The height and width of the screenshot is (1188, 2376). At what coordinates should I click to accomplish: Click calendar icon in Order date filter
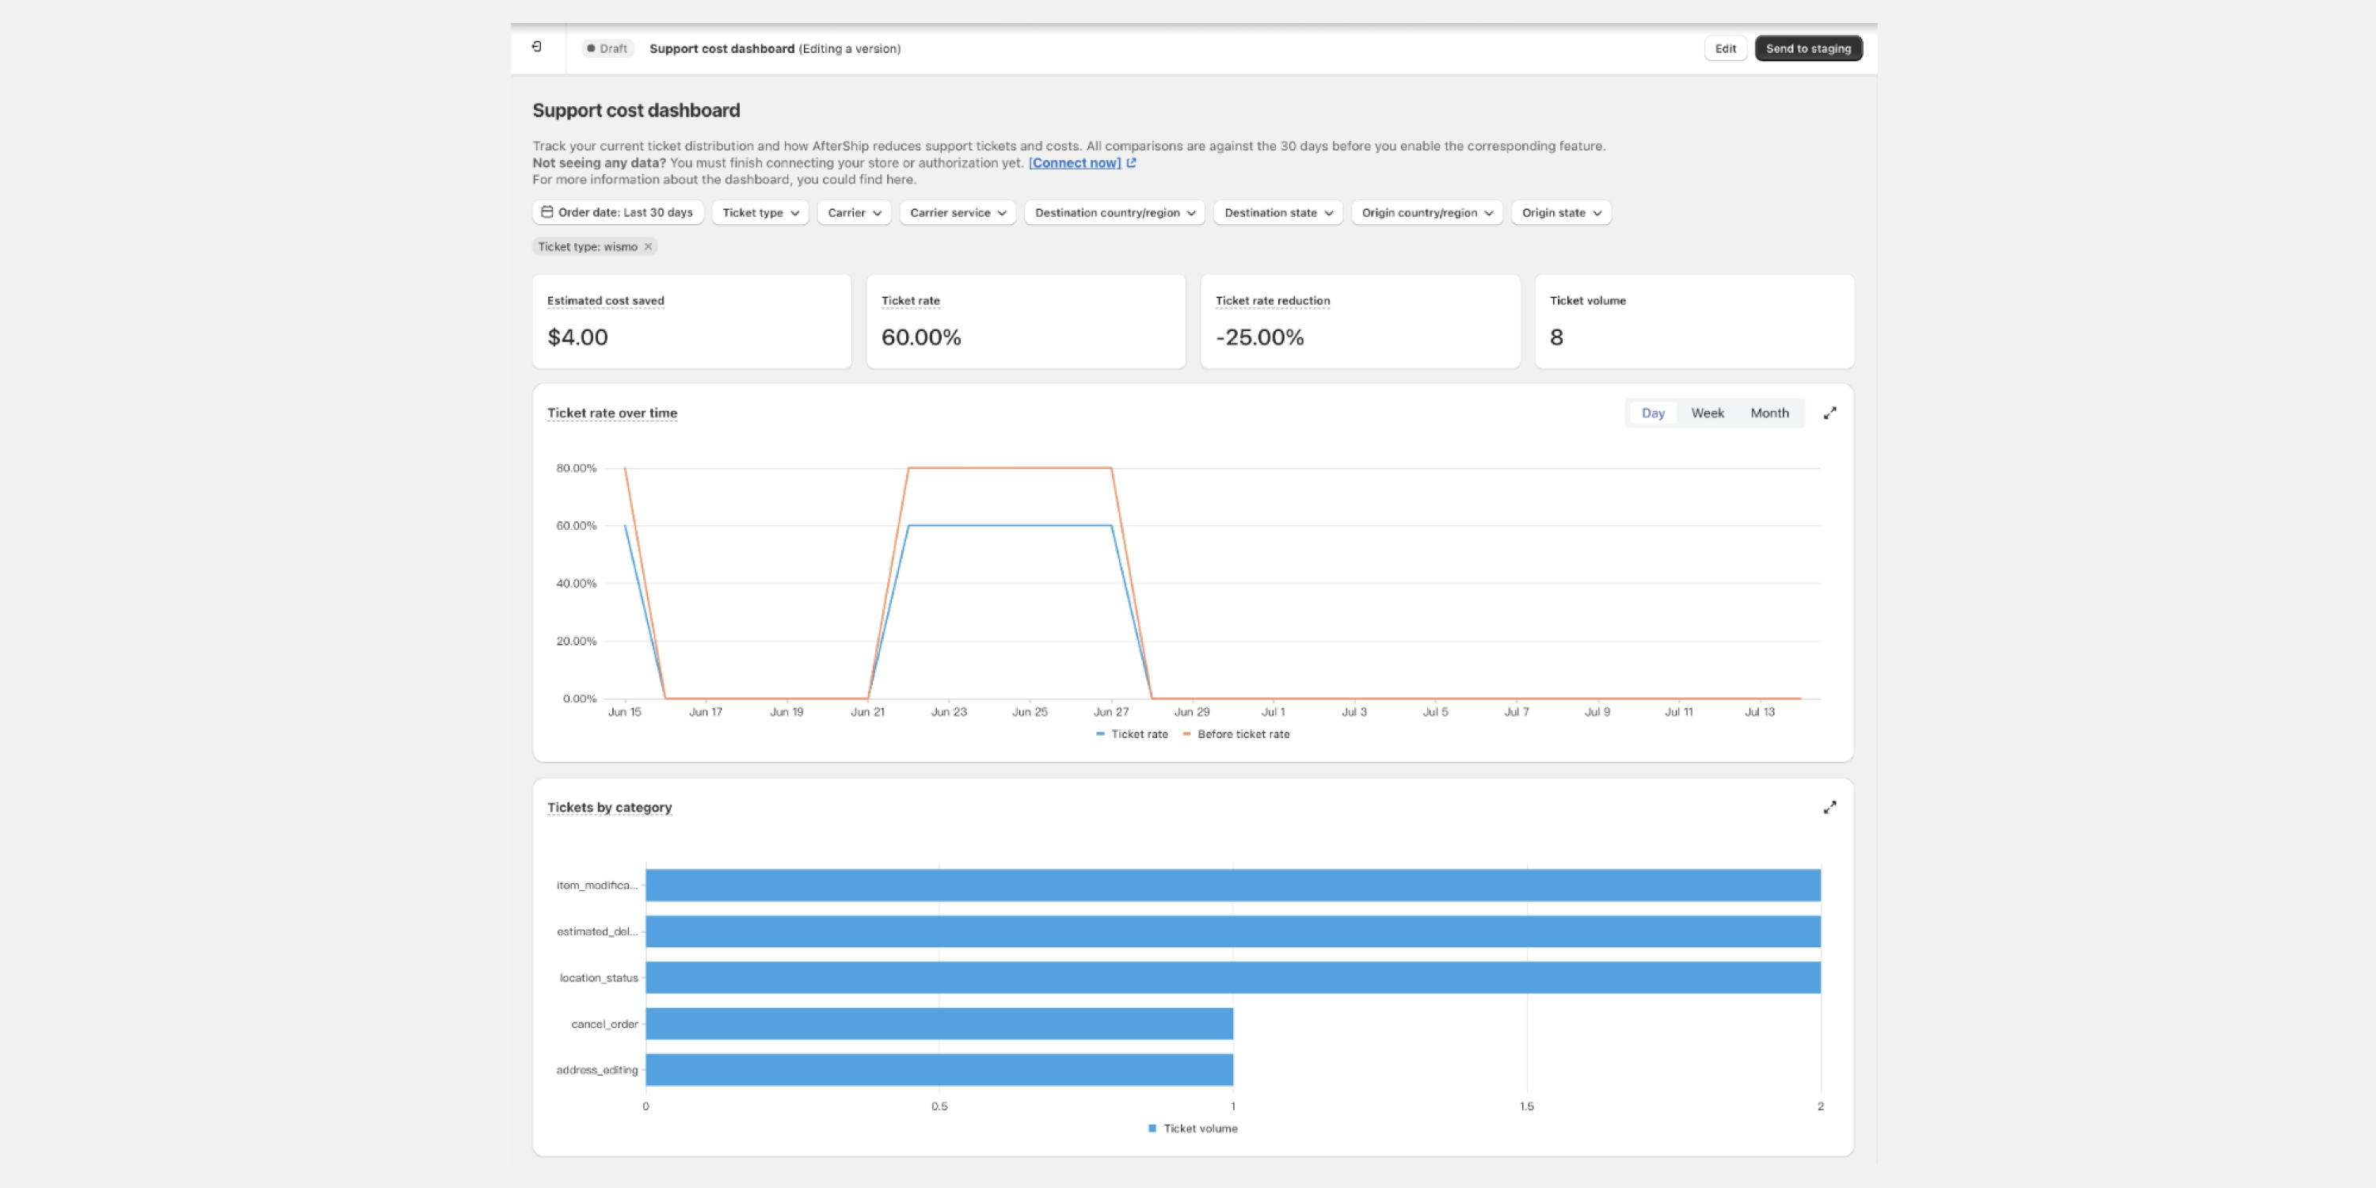click(547, 212)
